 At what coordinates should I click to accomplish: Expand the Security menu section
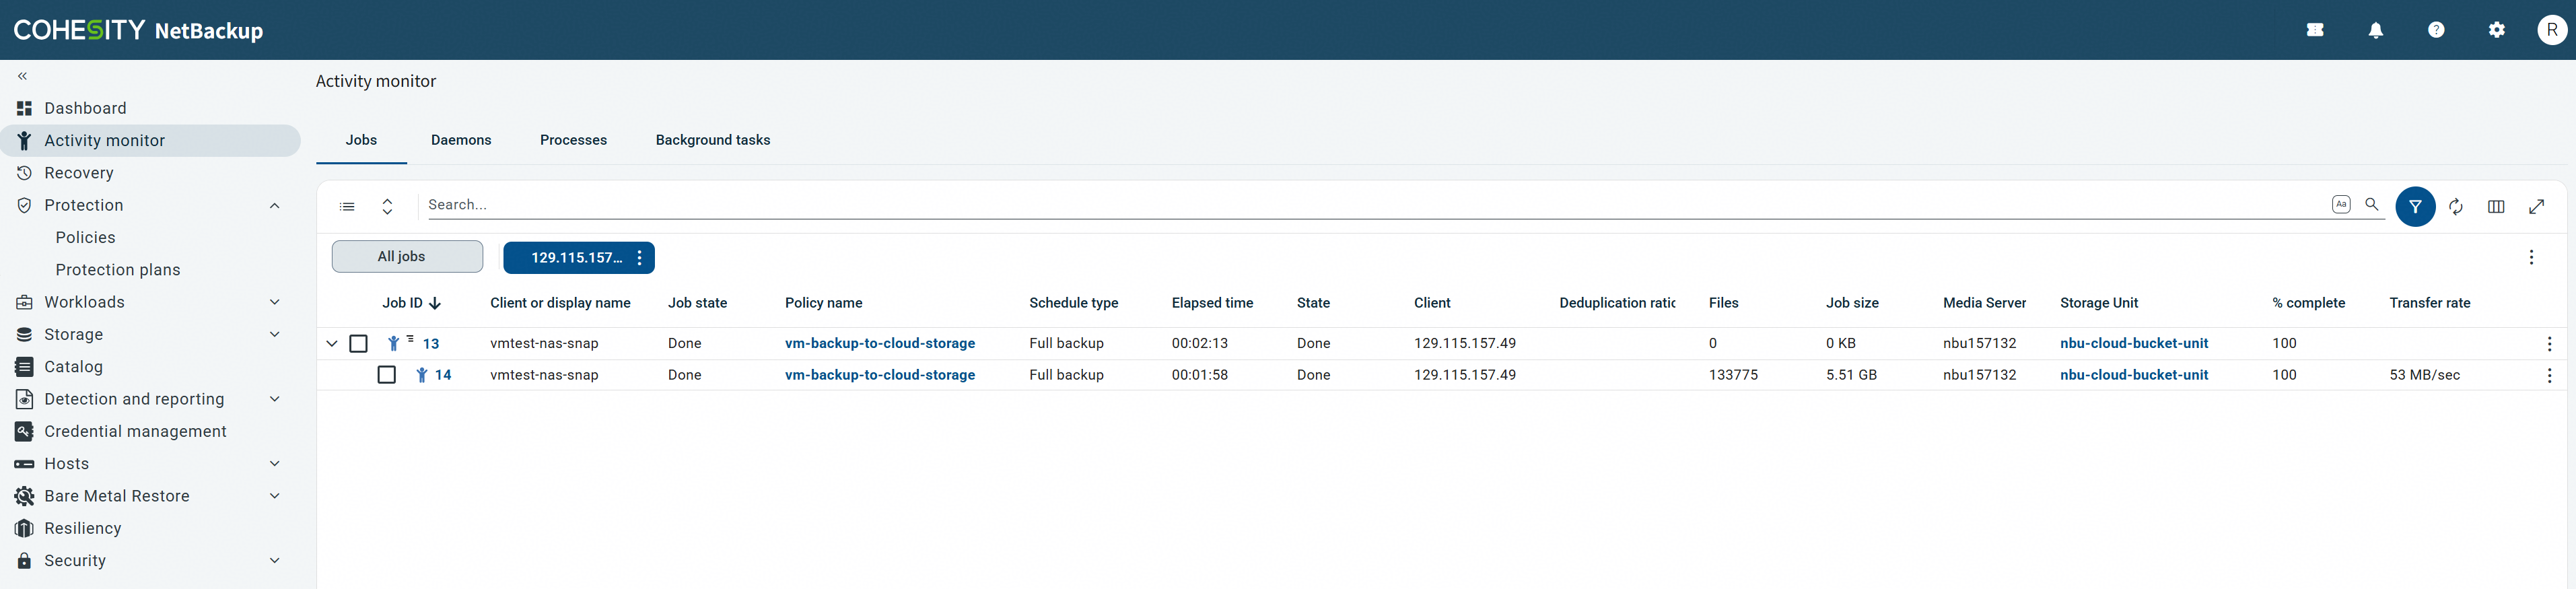[x=274, y=561]
